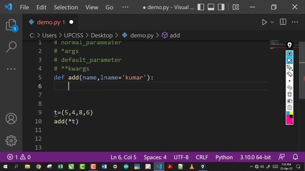Click on line 10 add(*t) code
This screenshot has height=171, width=305.
pyautogui.click(x=66, y=122)
